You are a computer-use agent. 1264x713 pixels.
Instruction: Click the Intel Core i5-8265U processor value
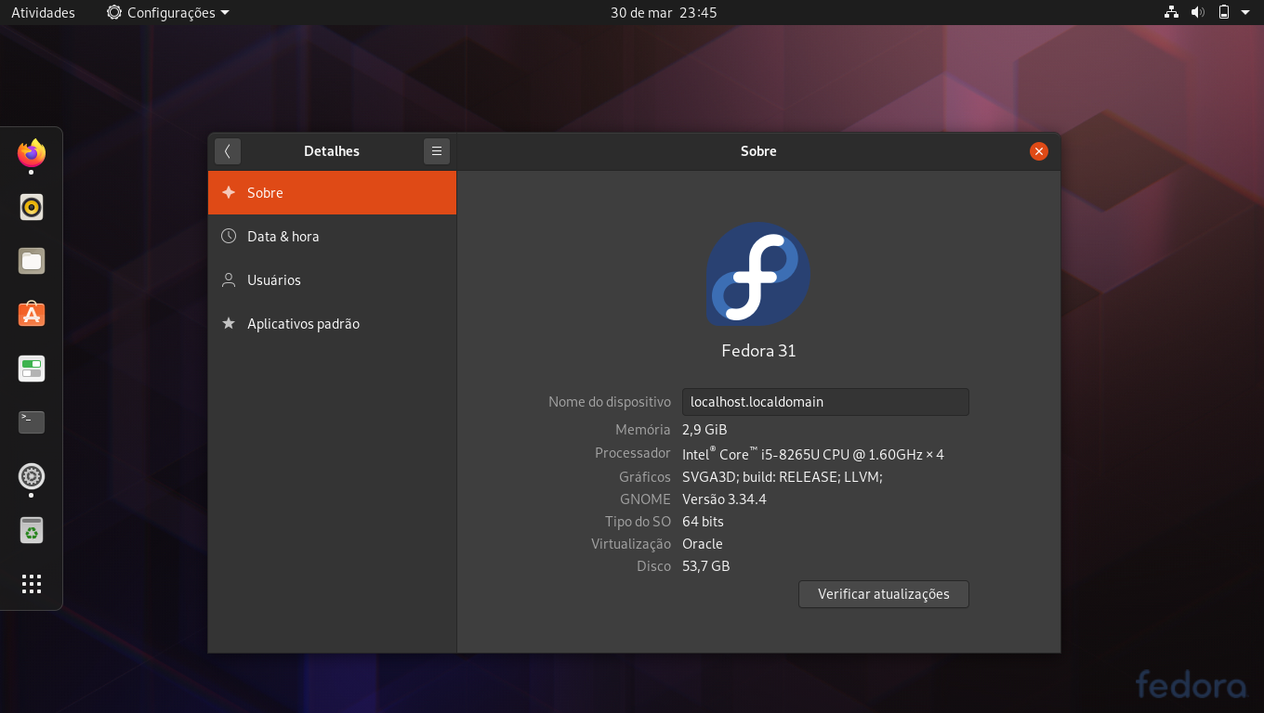pyautogui.click(x=813, y=454)
